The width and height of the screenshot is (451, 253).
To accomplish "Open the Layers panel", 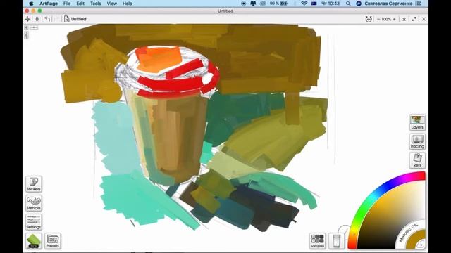I will pyautogui.click(x=417, y=122).
